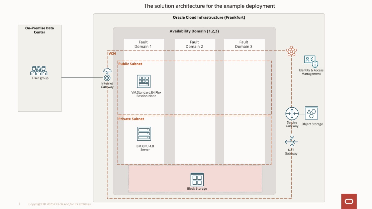The width and height of the screenshot is (372, 209).
Task: Select the NAT Gateway icon
Action: [291, 141]
